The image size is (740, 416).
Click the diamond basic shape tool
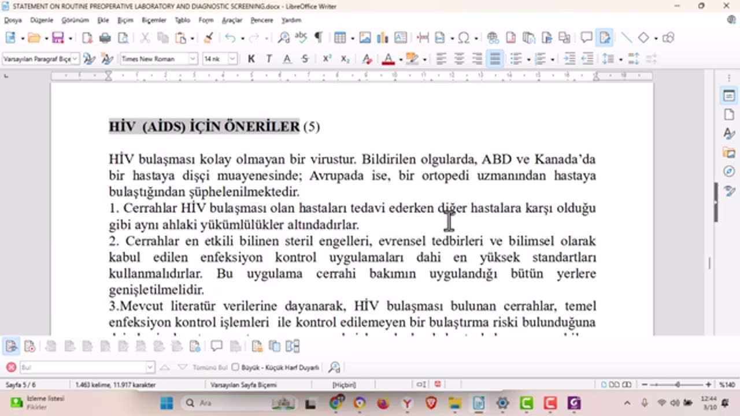pyautogui.click(x=643, y=38)
